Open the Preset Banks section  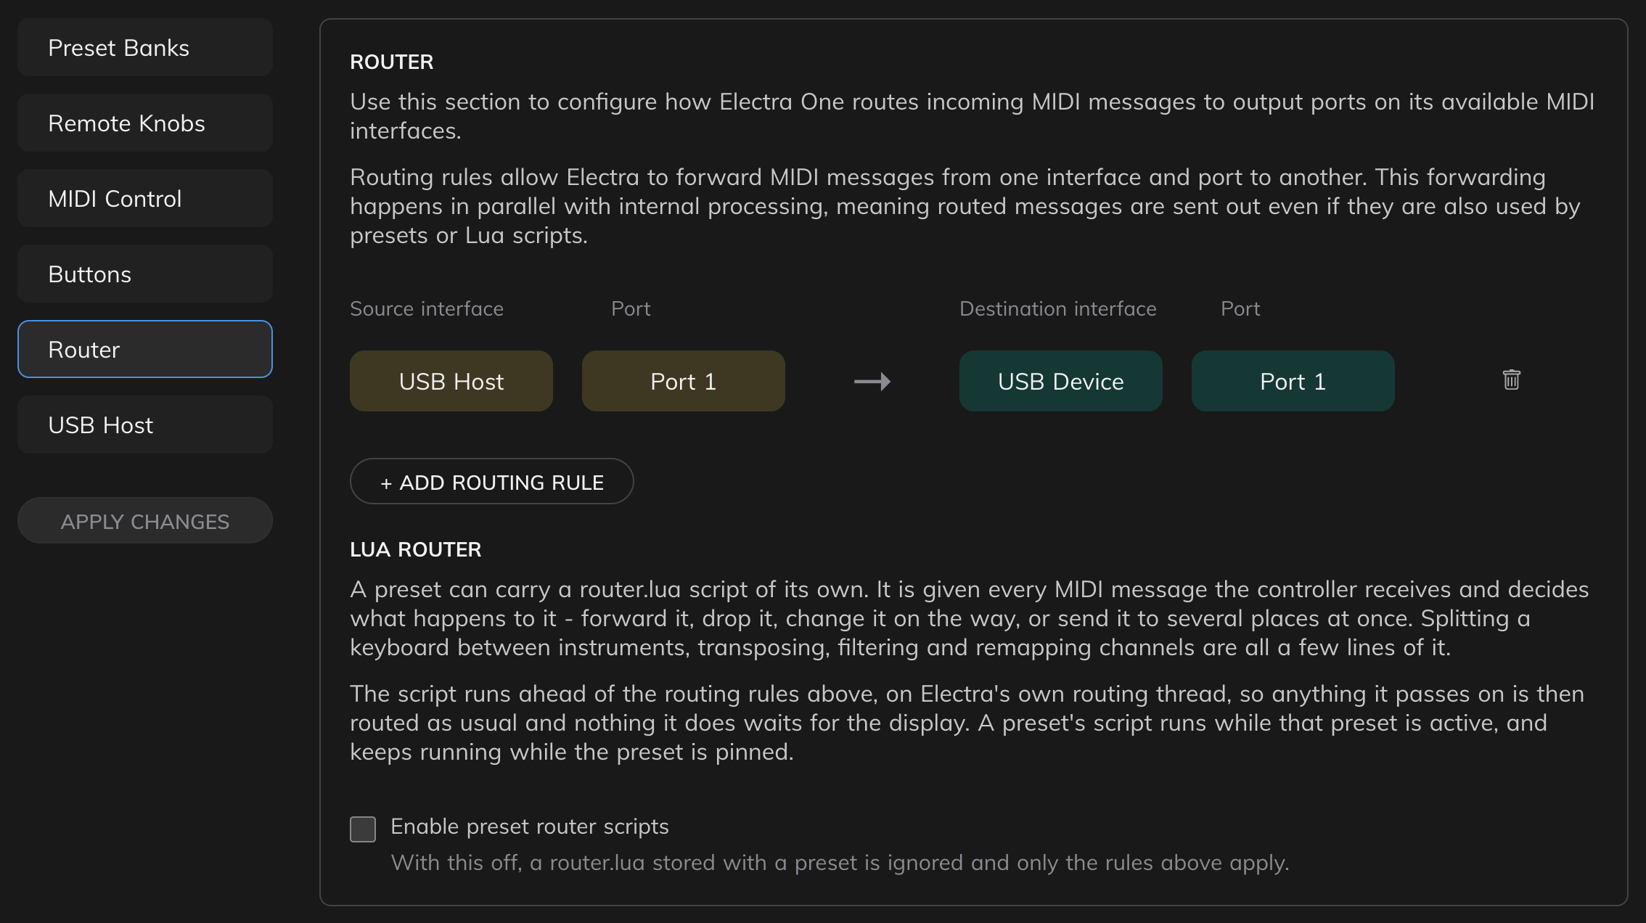click(145, 47)
